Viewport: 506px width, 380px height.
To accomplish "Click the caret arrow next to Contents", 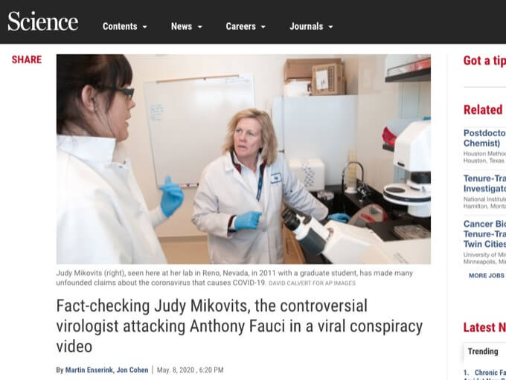I will tap(145, 27).
